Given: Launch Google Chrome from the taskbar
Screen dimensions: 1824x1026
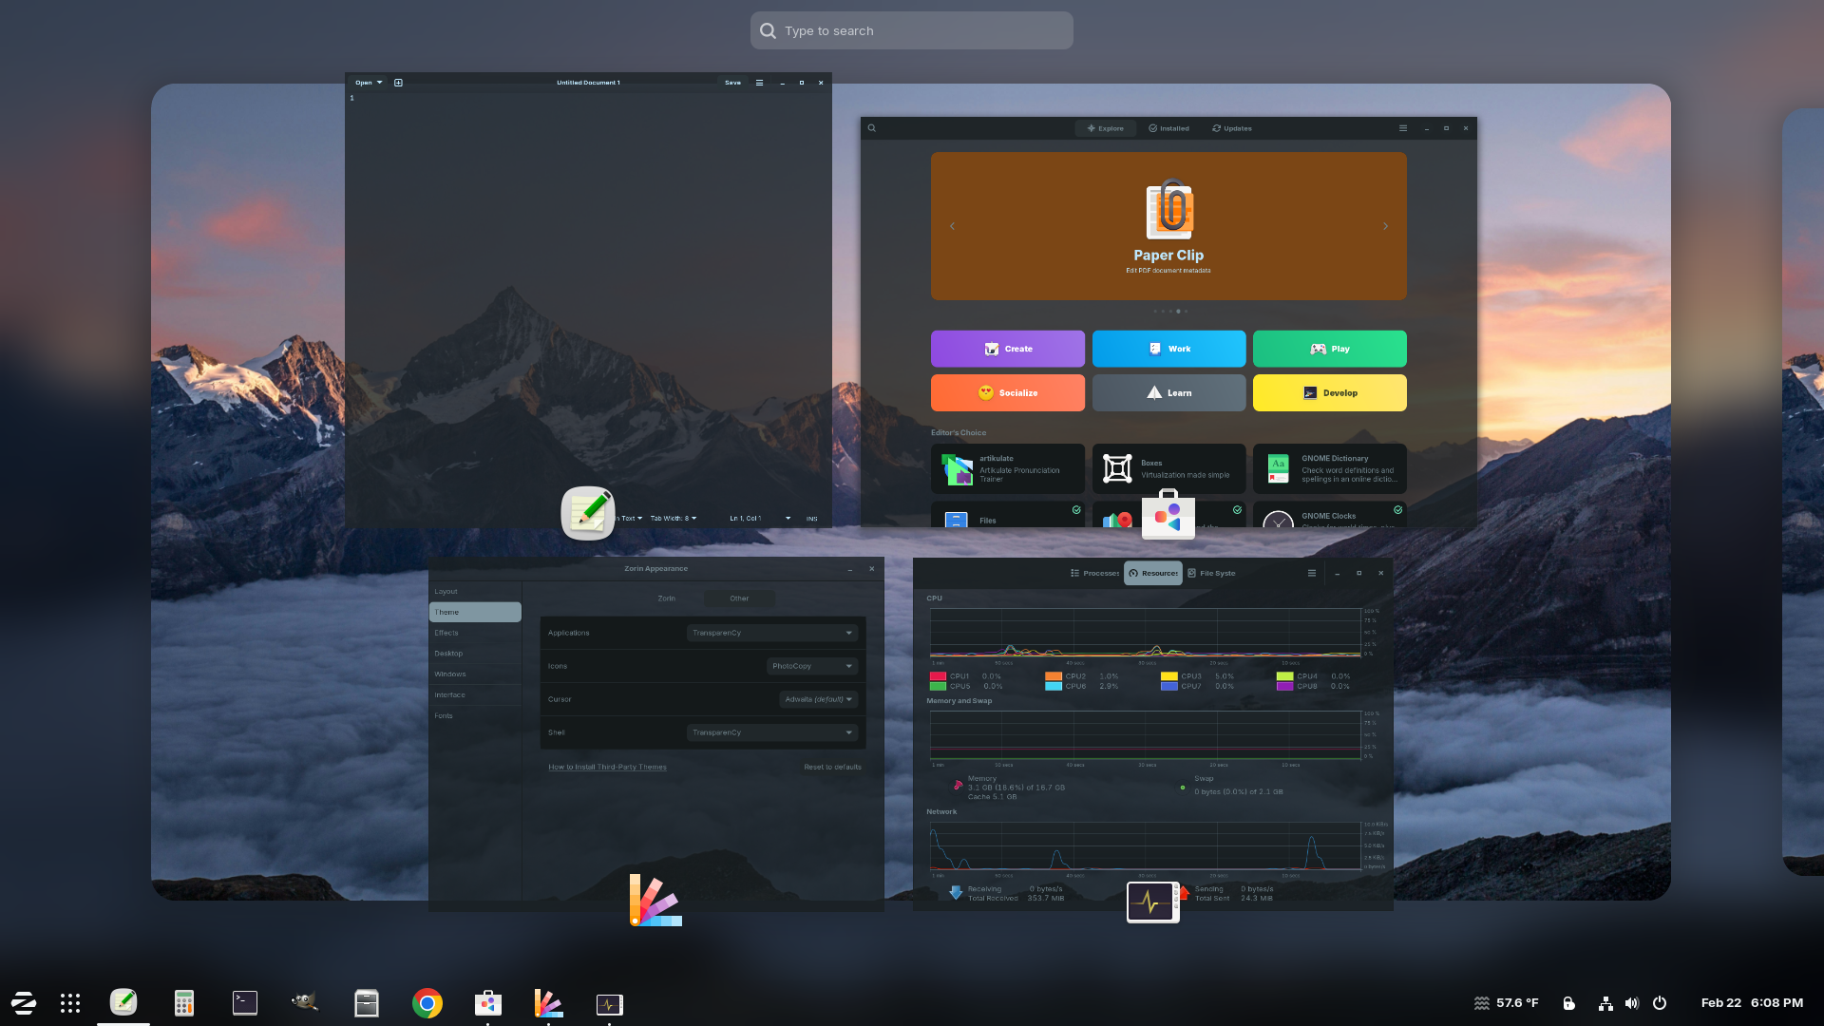Looking at the screenshot, I should [427, 1003].
